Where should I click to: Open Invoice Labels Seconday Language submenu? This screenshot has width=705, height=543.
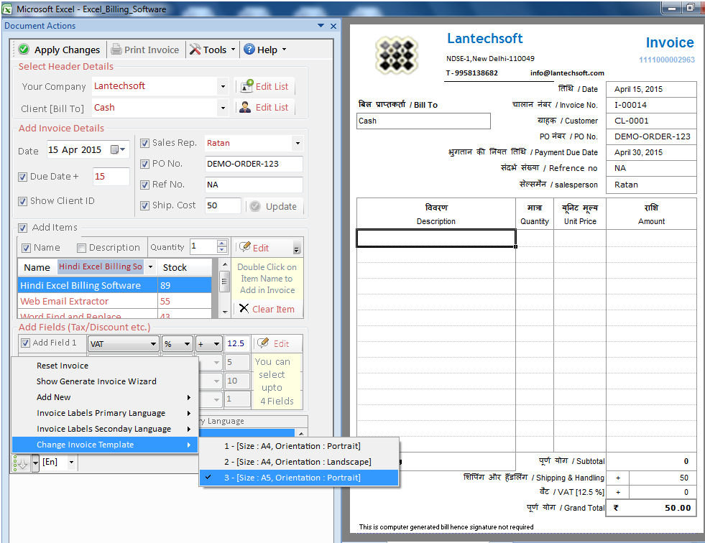point(105,429)
